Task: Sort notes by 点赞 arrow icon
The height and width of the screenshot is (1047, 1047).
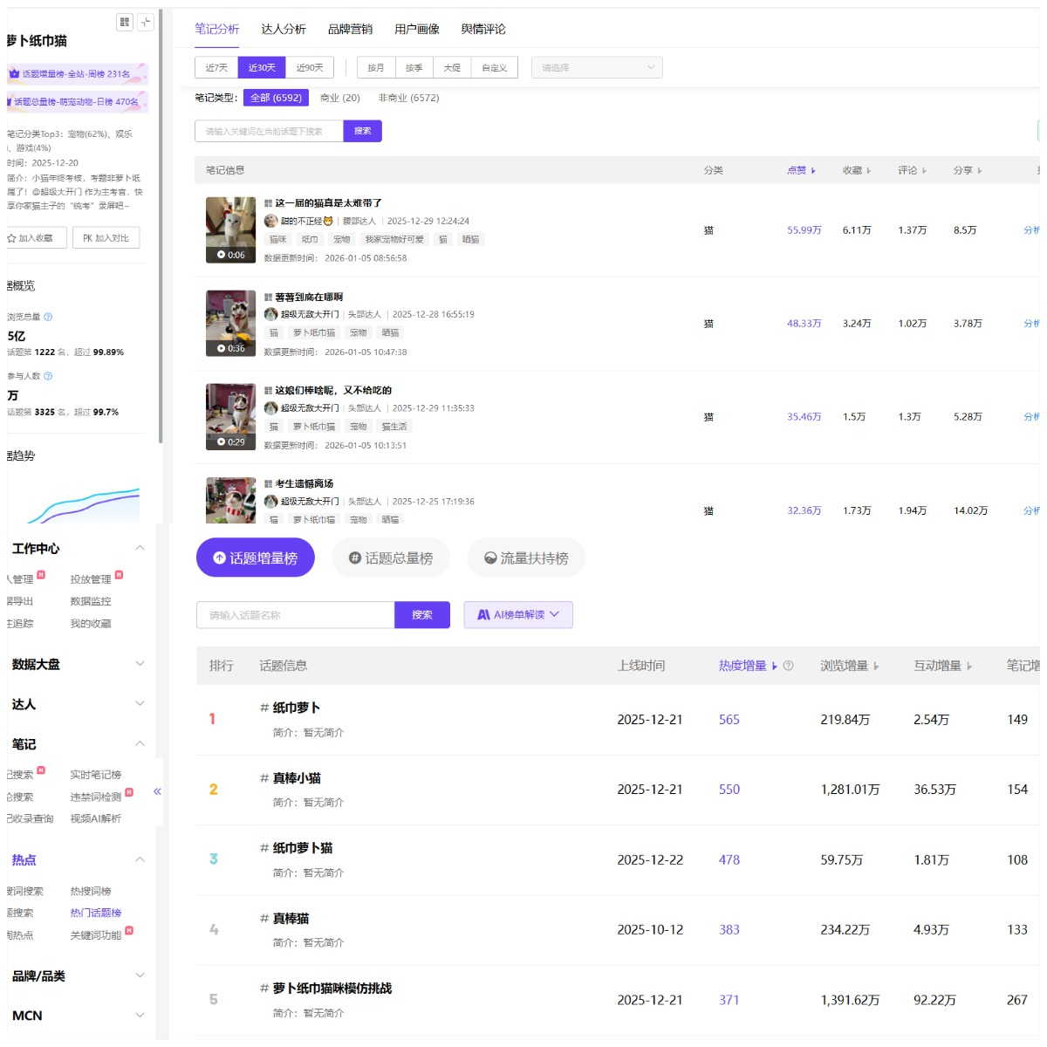Action: (x=813, y=171)
